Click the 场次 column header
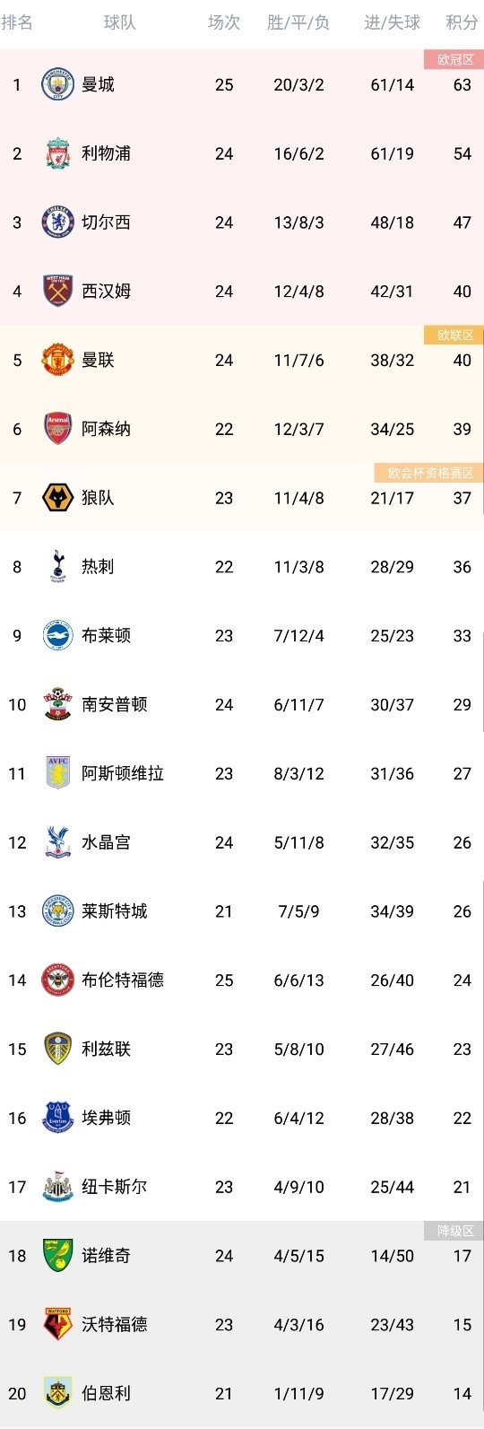 [x=224, y=22]
